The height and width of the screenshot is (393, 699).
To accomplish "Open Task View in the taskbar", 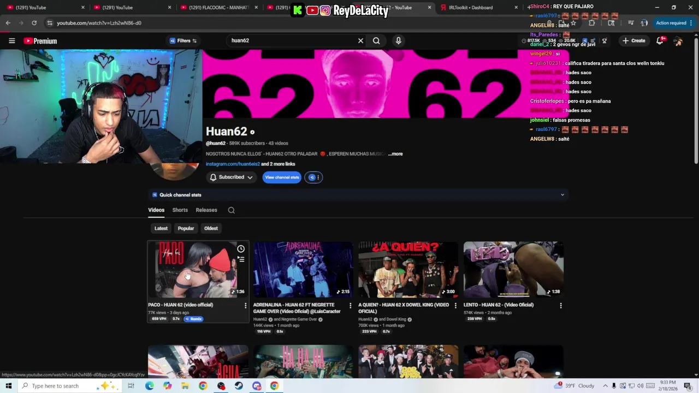I will [x=131, y=386].
